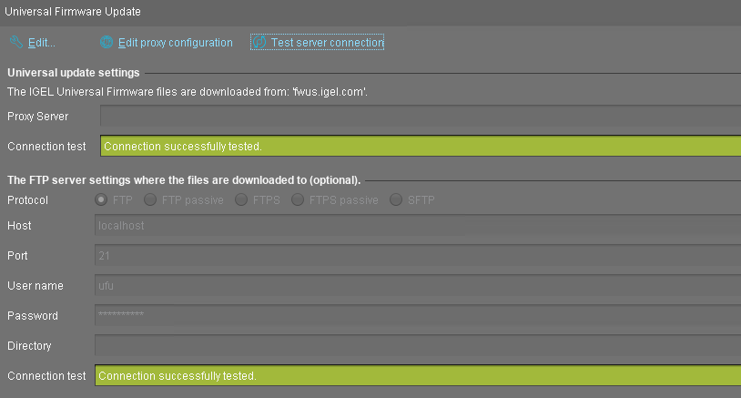This screenshot has width=741, height=398.
Task: Focus the Port field showing 21
Action: [419, 256]
